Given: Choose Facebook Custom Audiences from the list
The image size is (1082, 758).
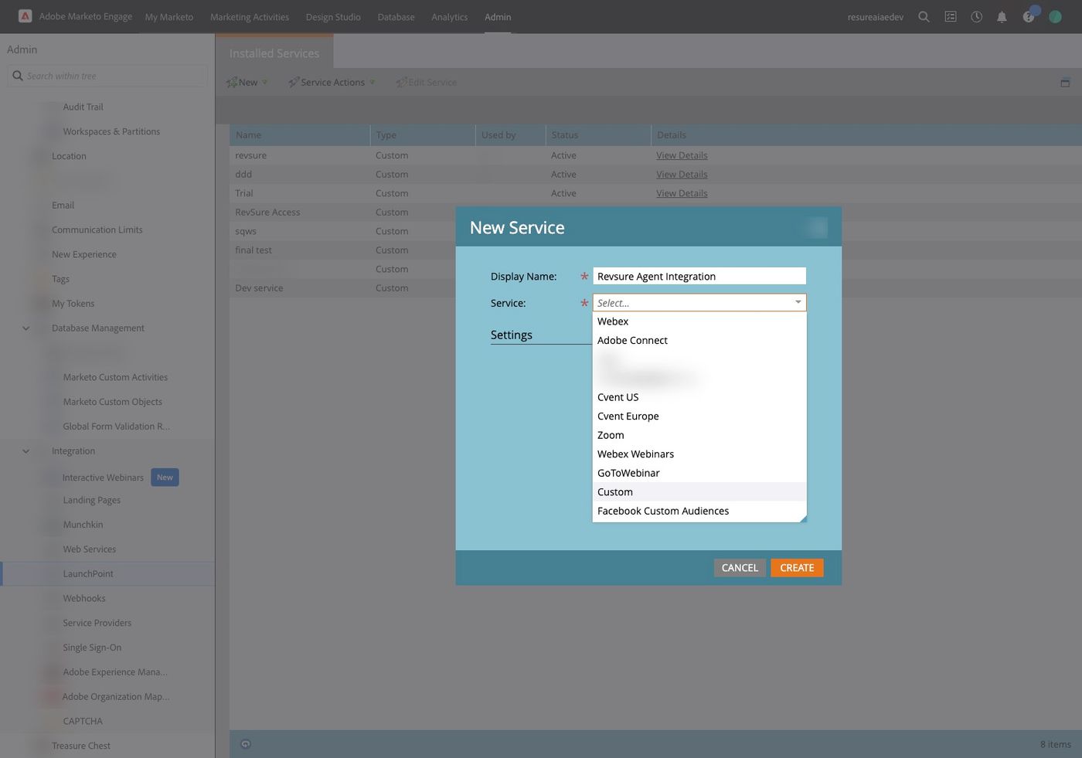Looking at the screenshot, I should click(699, 511).
